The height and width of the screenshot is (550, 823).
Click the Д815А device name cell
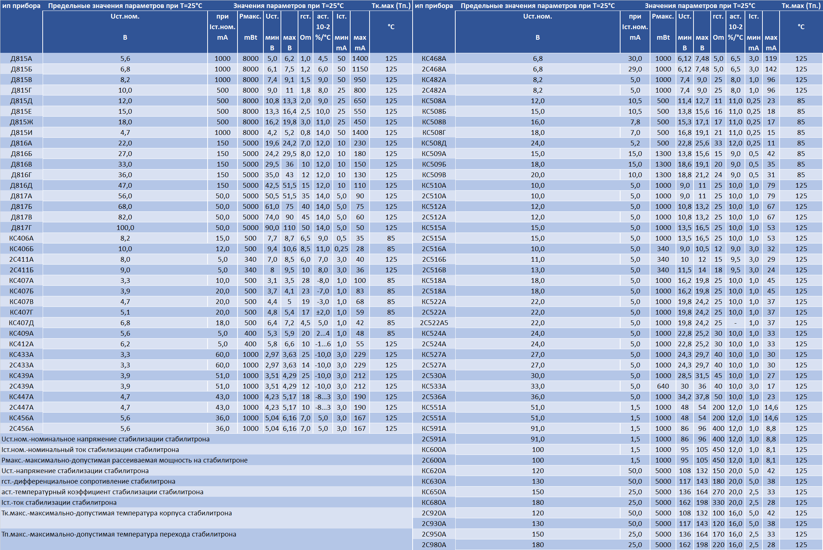tap(21, 58)
